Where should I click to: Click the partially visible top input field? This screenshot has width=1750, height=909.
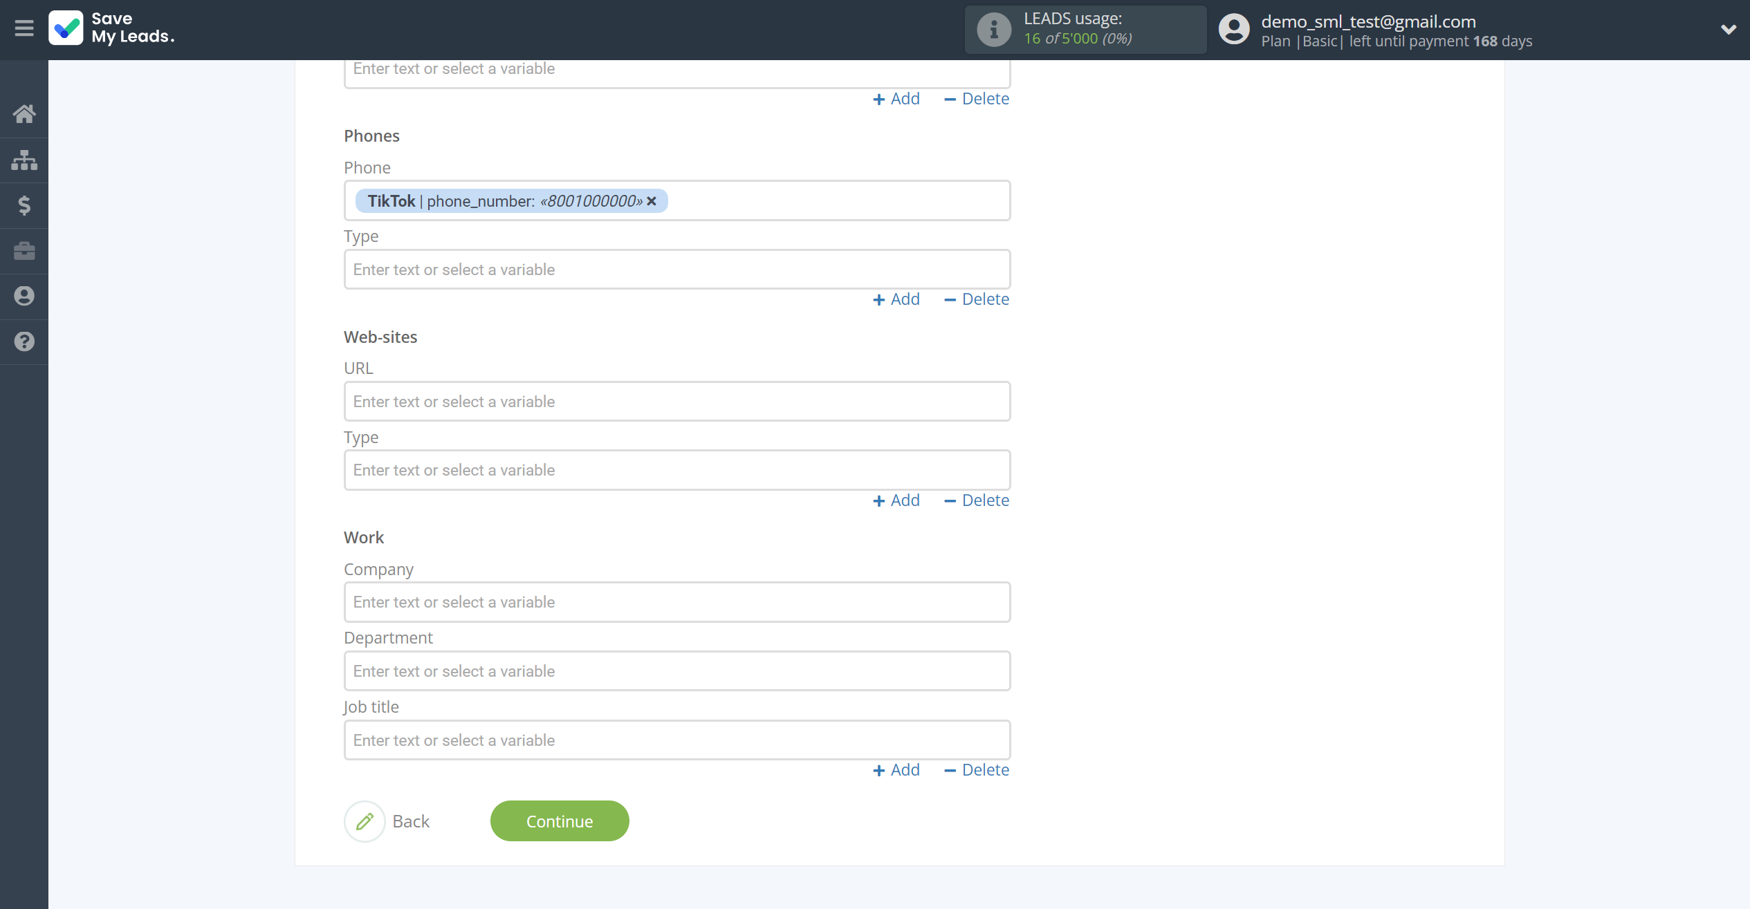677,73
